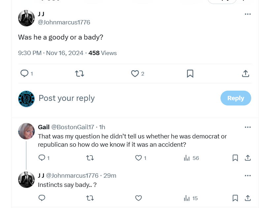Screen dimensions: 271x208
Task: Open @BostonGail17 profile link
Action: coord(73,127)
